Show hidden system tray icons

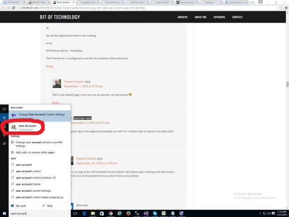click(x=260, y=213)
